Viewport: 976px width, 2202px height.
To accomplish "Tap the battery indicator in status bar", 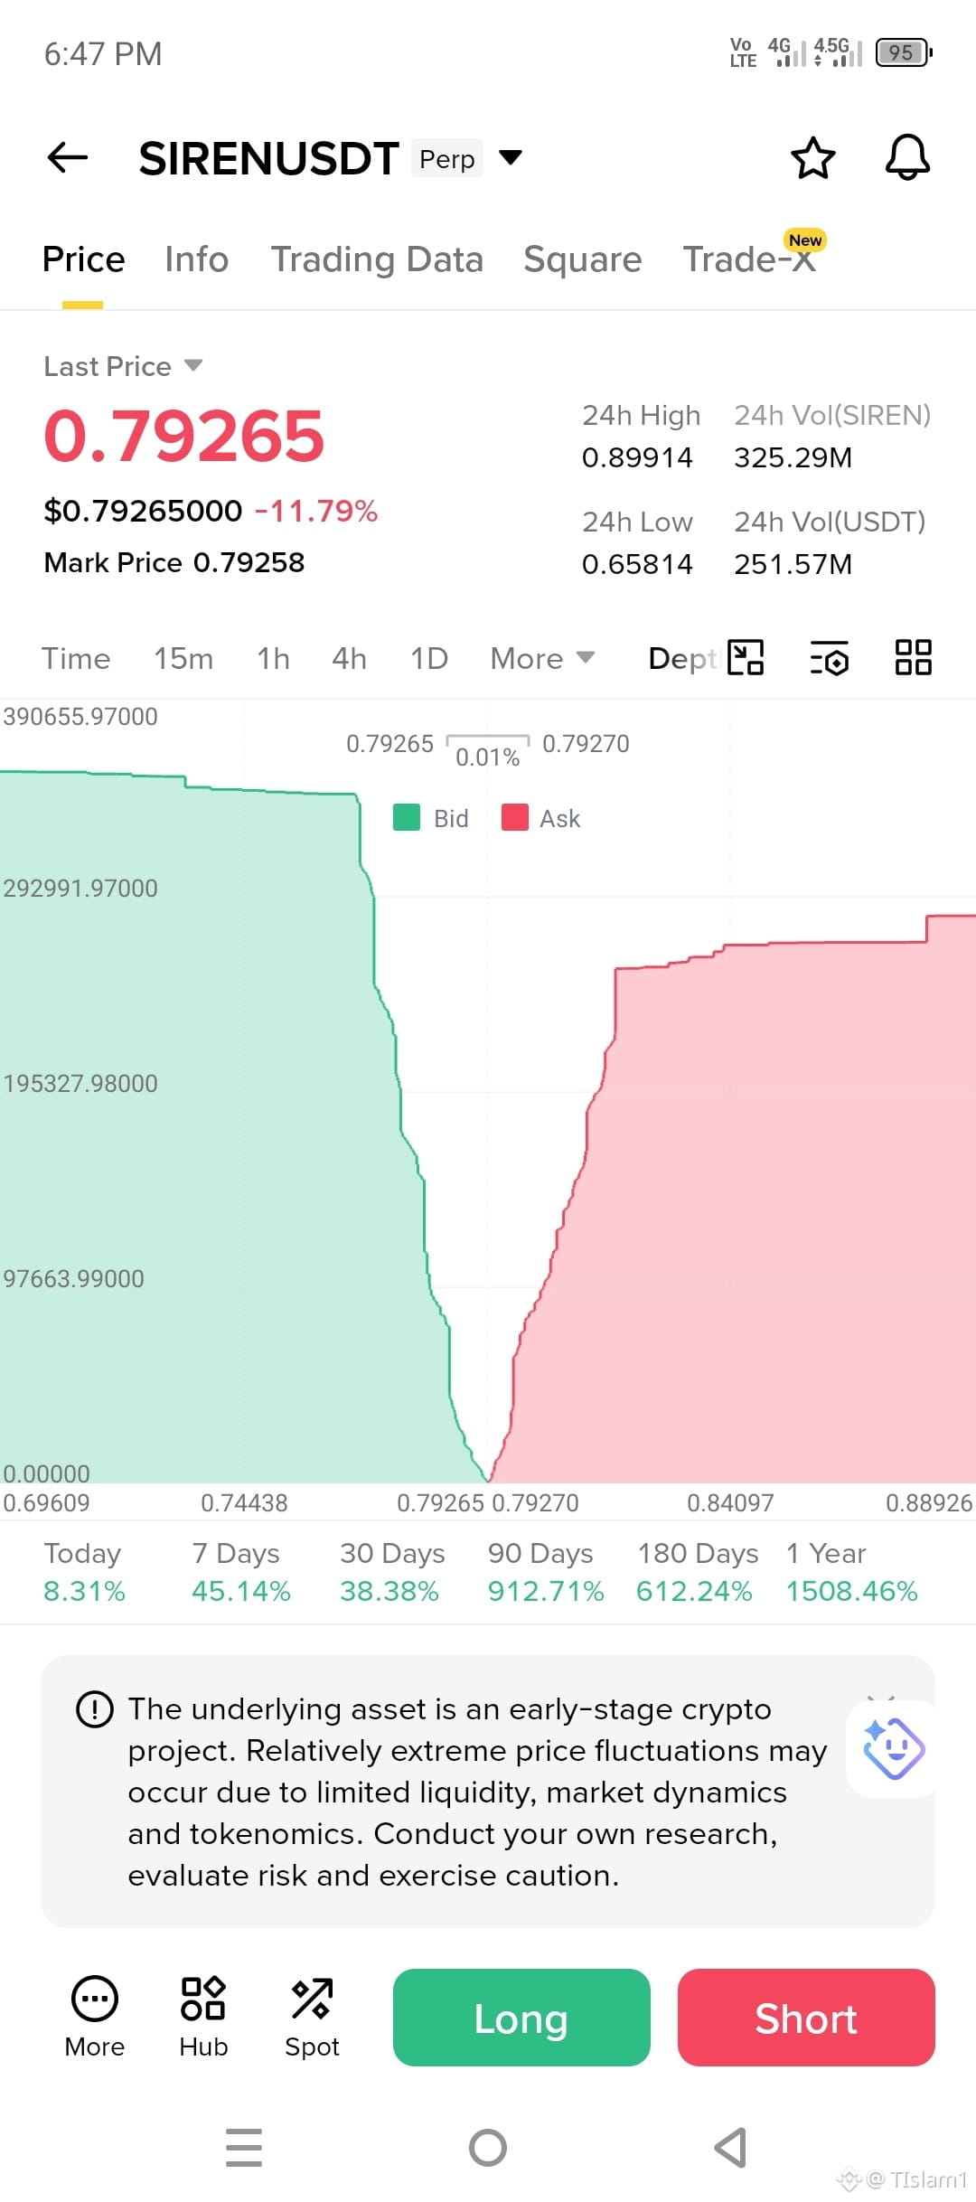I will [904, 52].
